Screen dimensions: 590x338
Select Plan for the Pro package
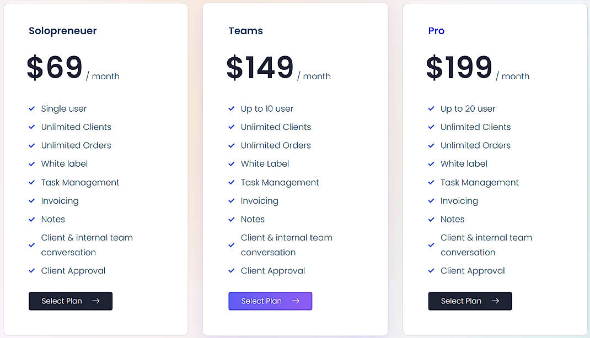click(x=470, y=301)
